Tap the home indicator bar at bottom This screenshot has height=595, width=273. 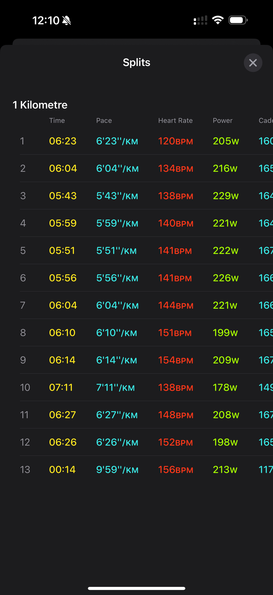(x=136, y=588)
